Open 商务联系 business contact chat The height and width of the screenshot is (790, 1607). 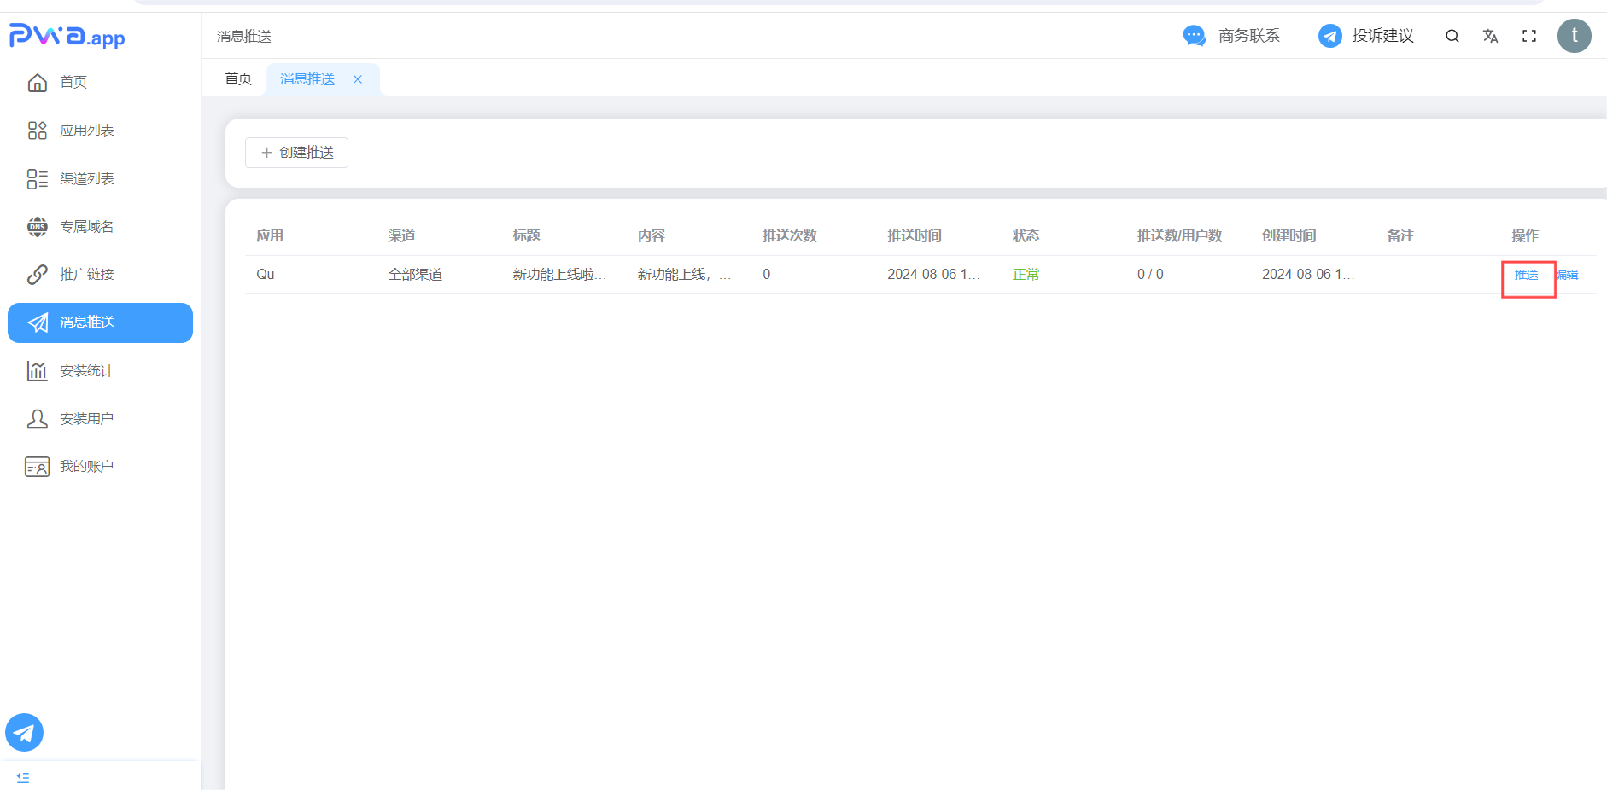click(1231, 36)
